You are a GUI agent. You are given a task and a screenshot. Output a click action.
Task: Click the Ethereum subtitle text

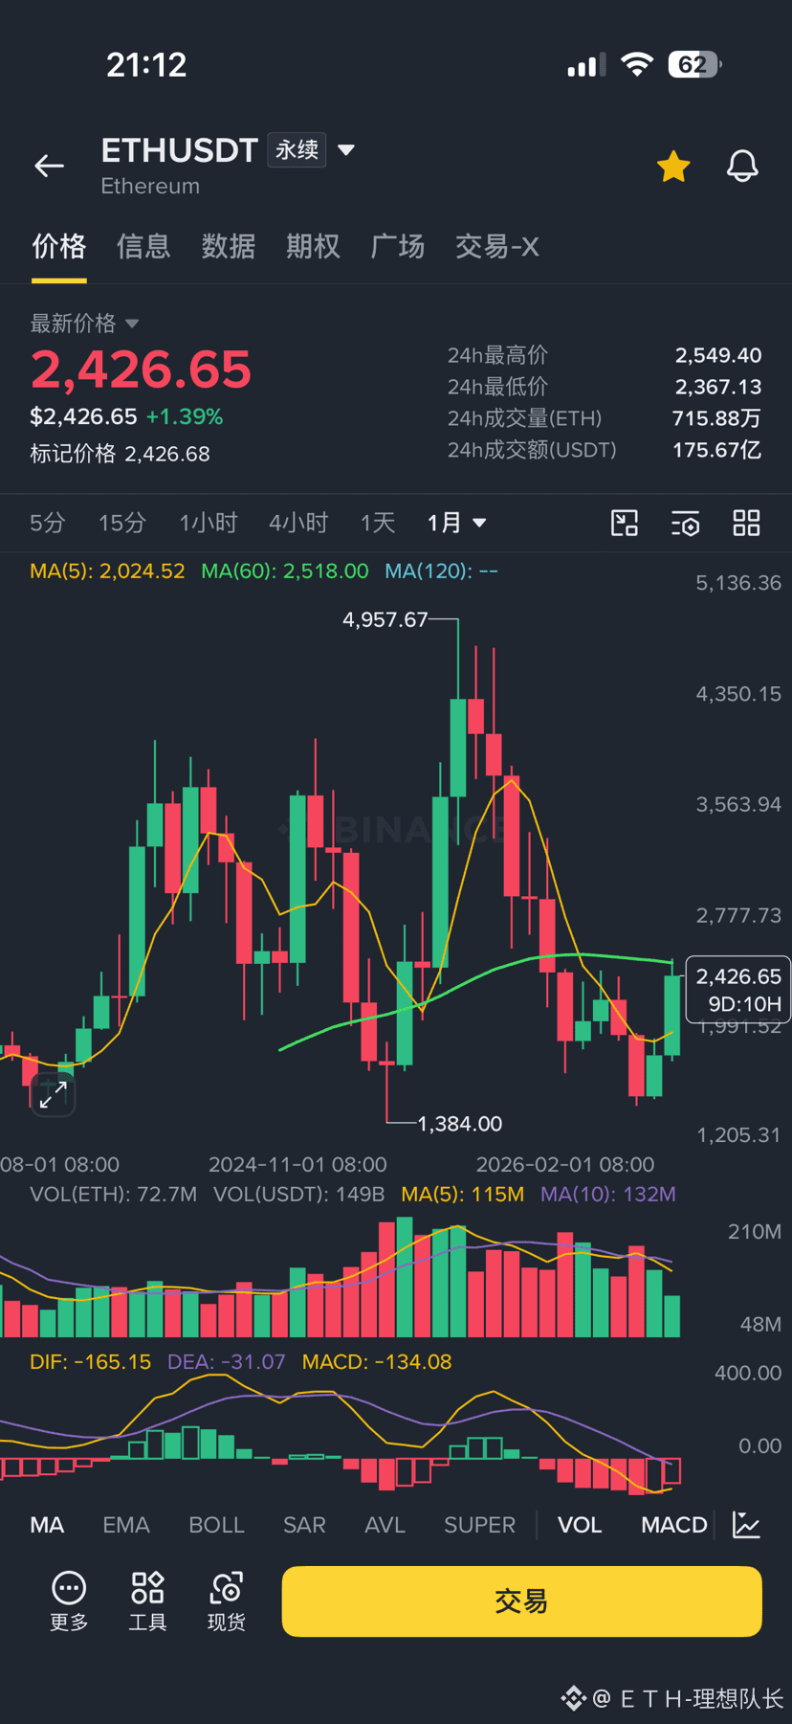point(150,186)
